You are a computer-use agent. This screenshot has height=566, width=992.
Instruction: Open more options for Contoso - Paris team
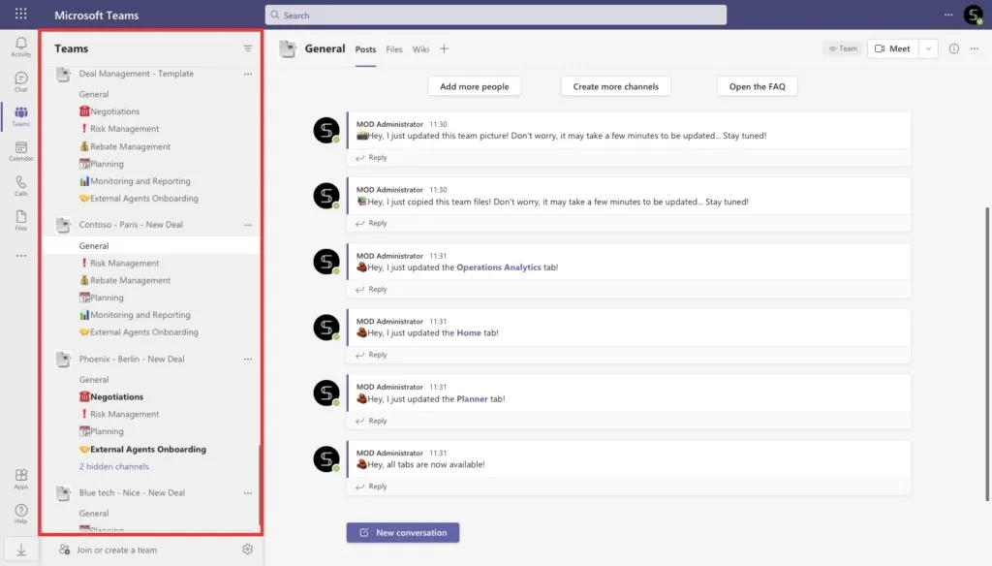coord(248,225)
